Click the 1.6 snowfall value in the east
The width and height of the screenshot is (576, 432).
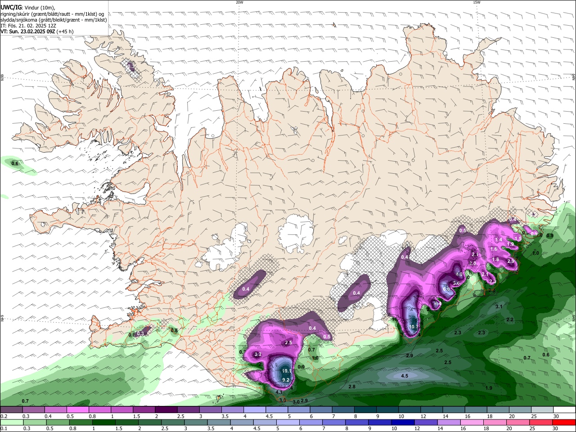click(494, 249)
